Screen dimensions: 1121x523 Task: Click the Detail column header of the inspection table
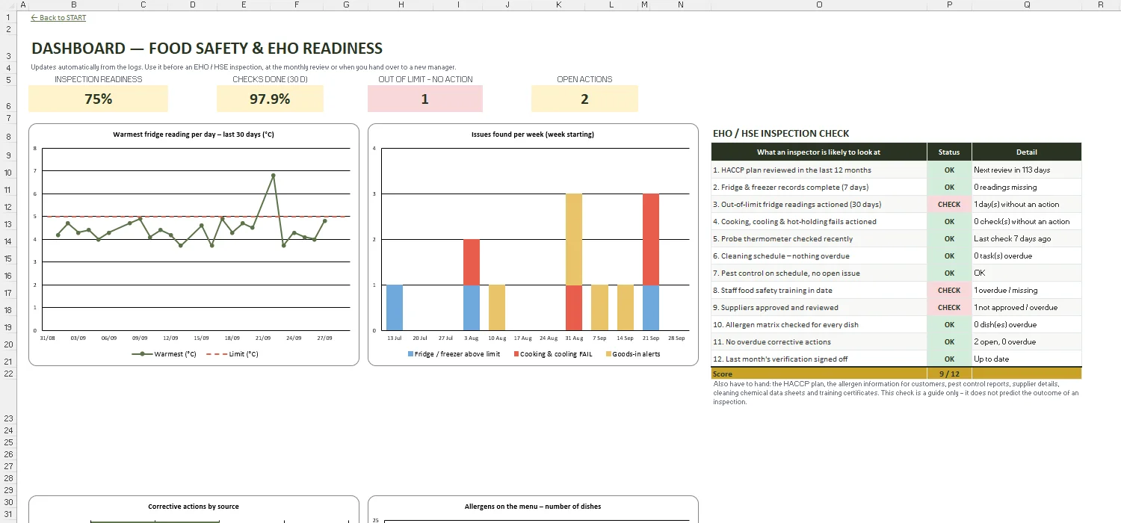[x=1027, y=152]
